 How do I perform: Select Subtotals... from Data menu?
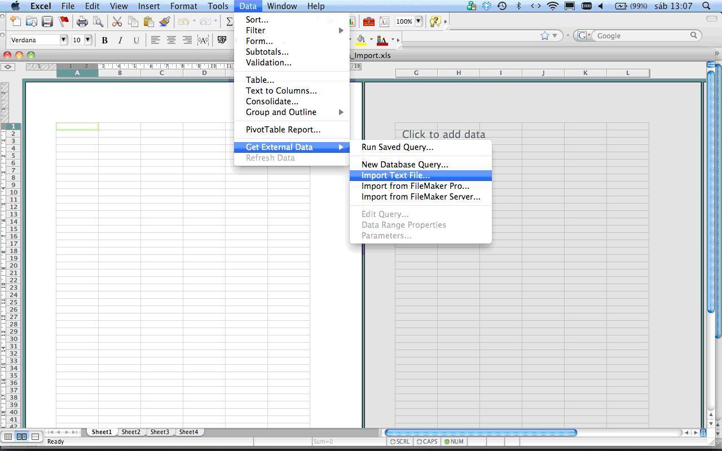click(292, 52)
